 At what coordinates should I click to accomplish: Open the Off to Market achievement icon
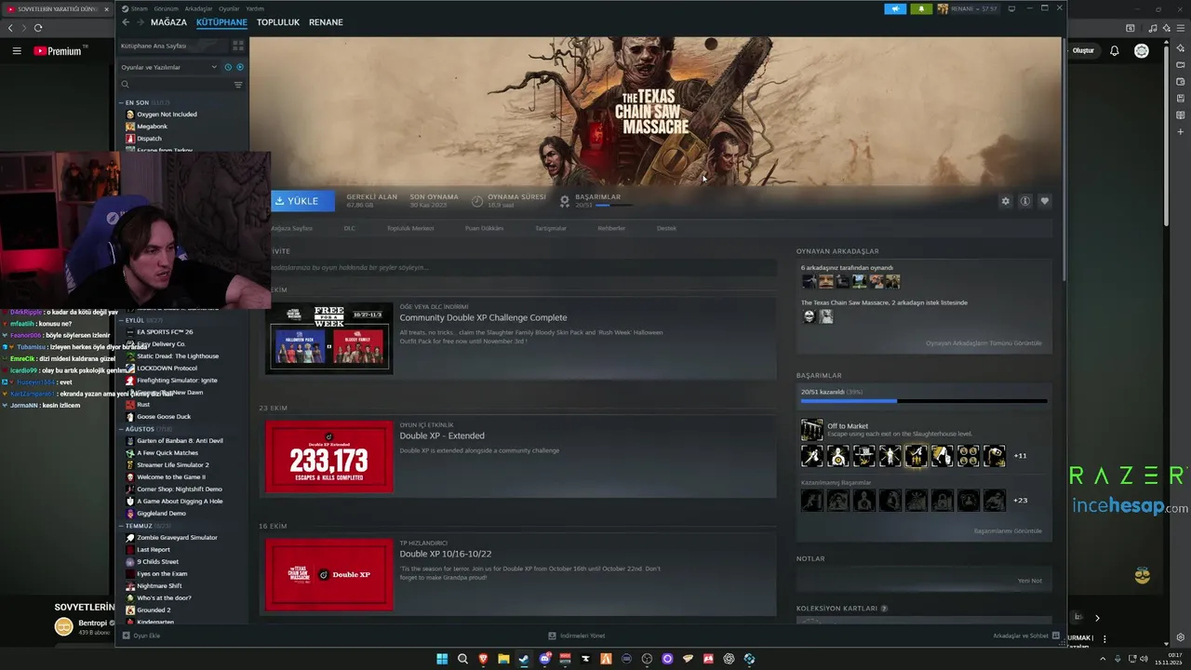pyautogui.click(x=812, y=430)
